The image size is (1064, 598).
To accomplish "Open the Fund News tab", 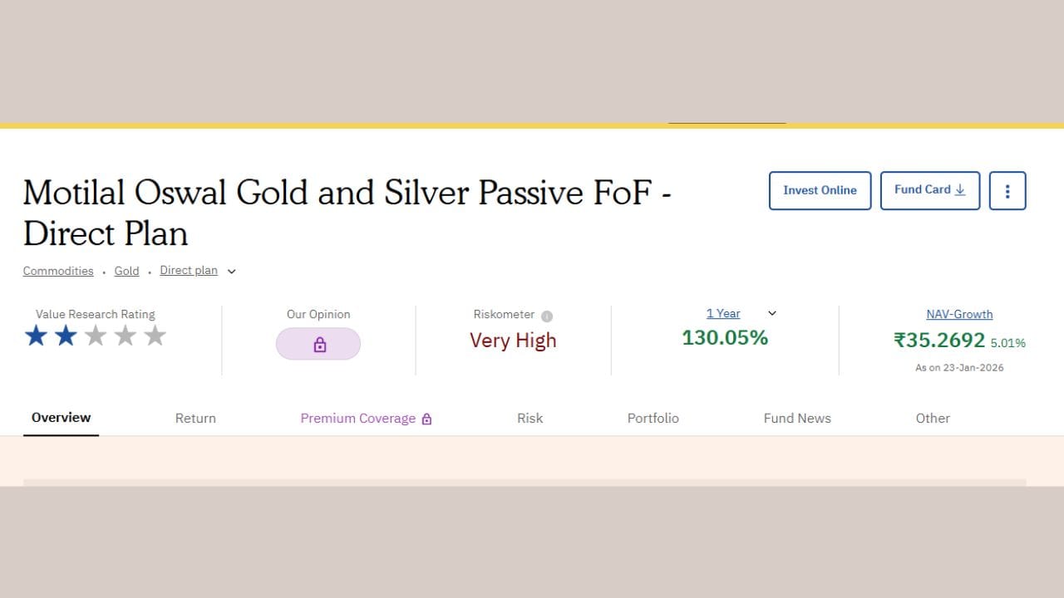I will coord(796,418).
